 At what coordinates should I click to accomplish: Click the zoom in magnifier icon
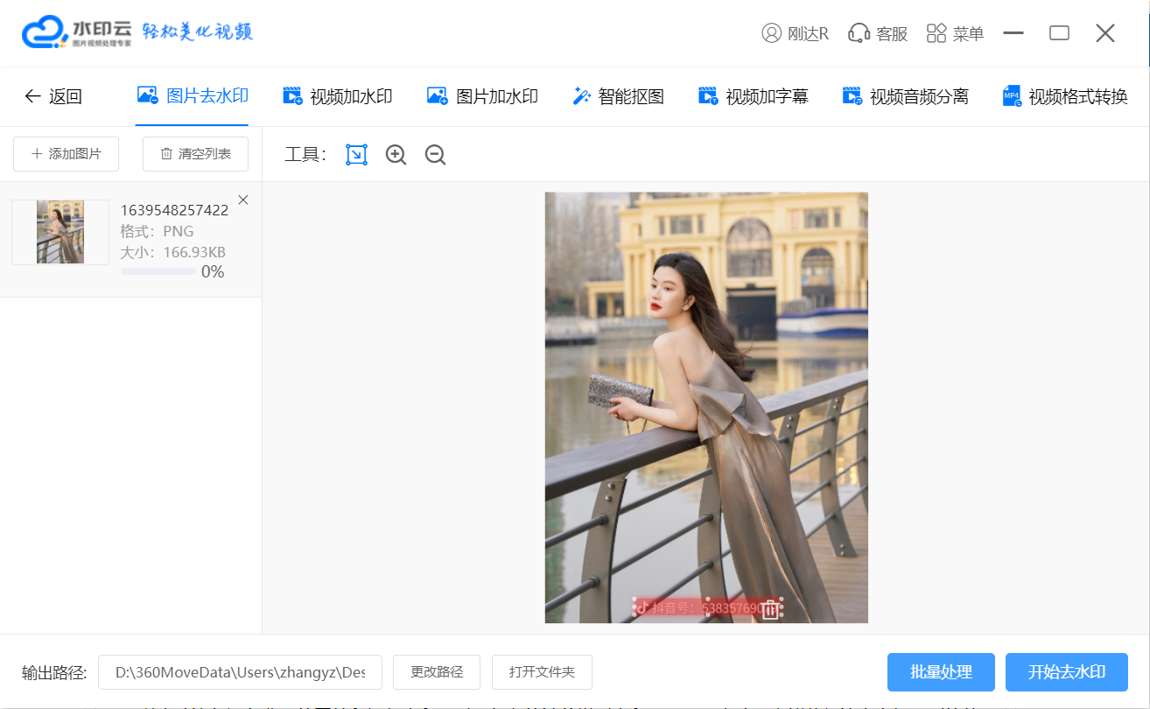396,155
